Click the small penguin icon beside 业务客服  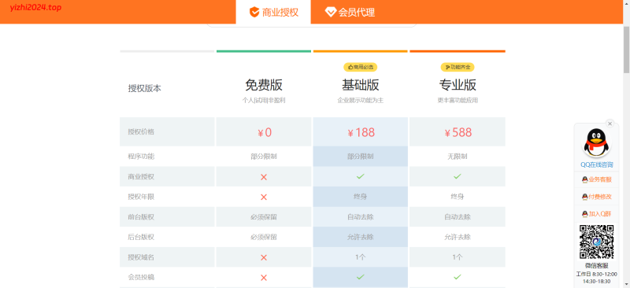point(584,179)
